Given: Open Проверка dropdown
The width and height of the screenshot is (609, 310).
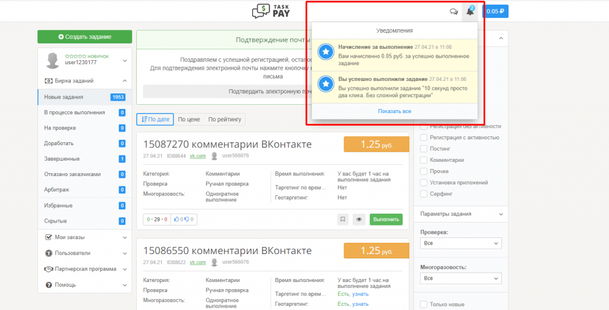Looking at the screenshot, I should click(x=461, y=243).
